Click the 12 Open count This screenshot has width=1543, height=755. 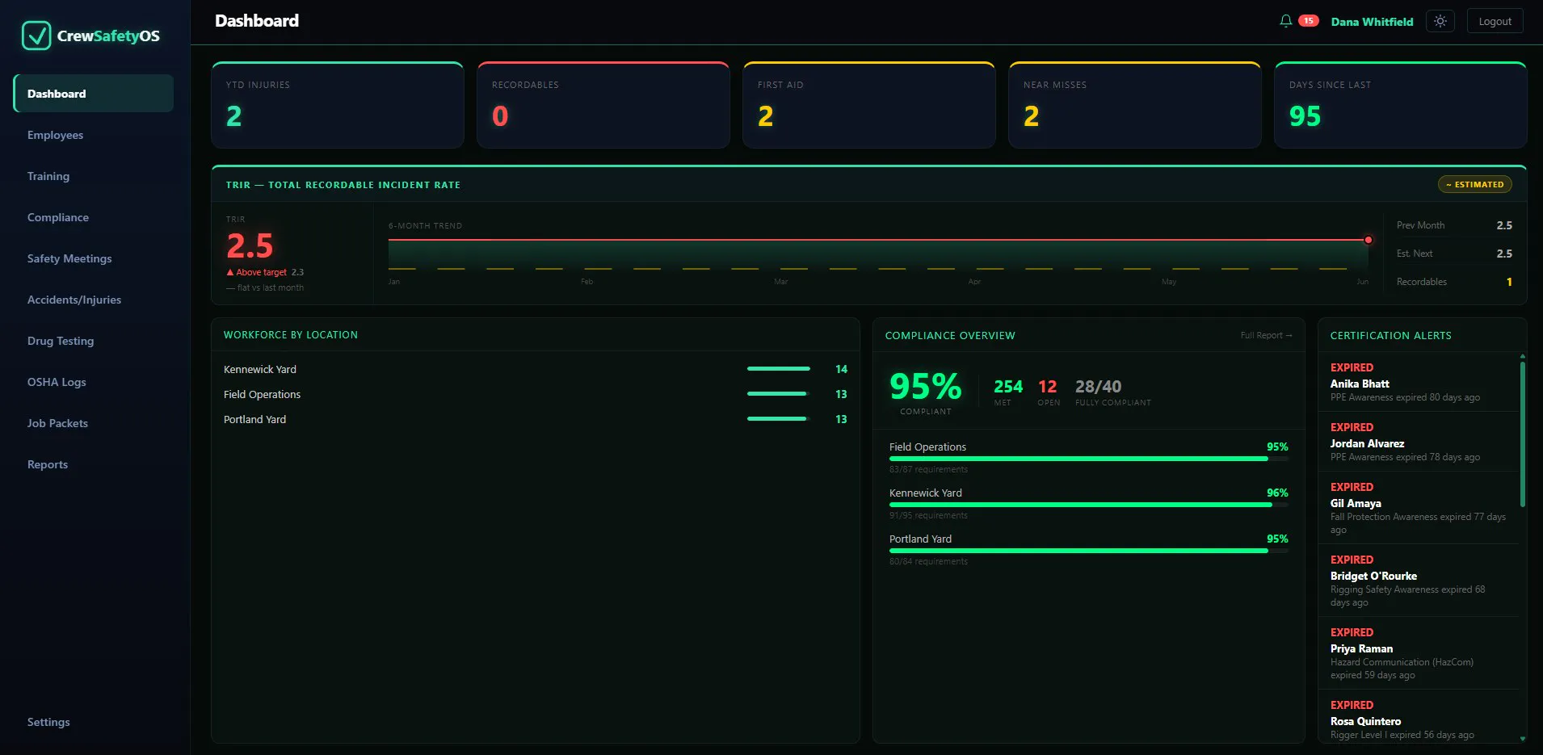(1047, 387)
